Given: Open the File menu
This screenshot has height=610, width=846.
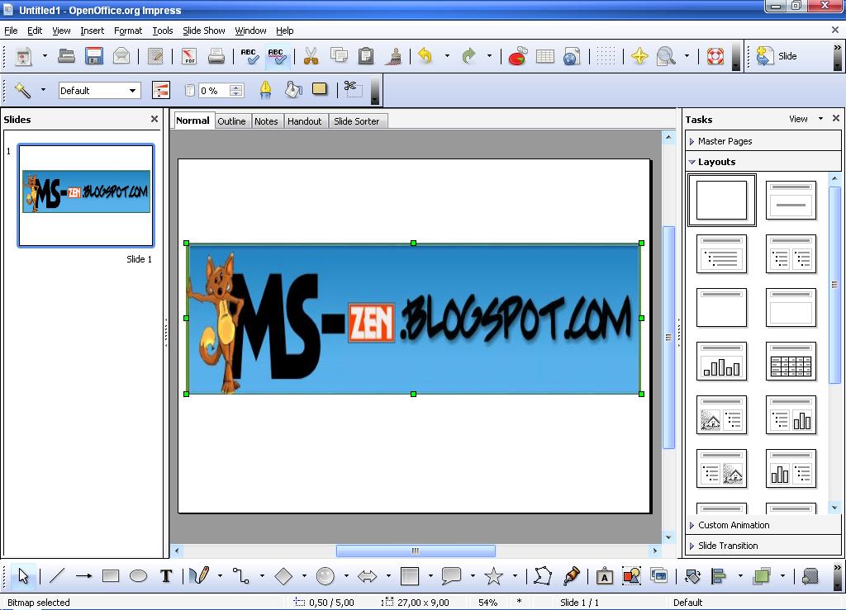Looking at the screenshot, I should coord(11,31).
